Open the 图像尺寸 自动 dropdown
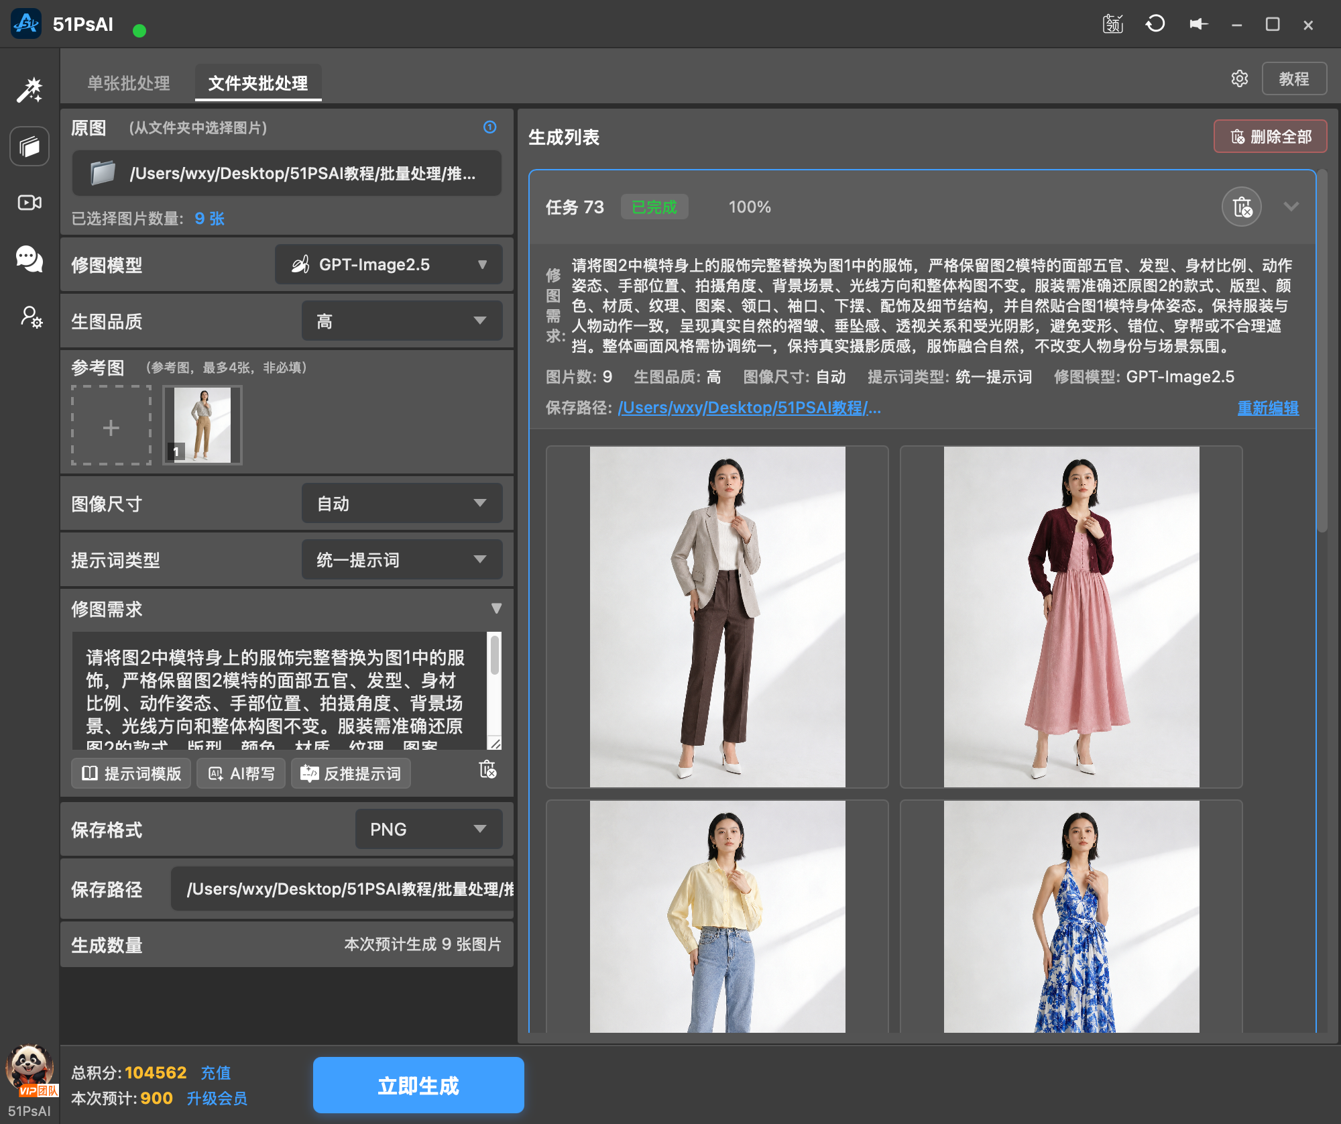The height and width of the screenshot is (1124, 1341). pos(402,503)
